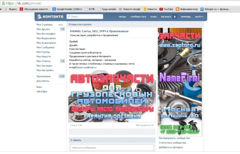Open Мои Аудиозаписи
The height and width of the screenshot is (154, 240).
46,43
